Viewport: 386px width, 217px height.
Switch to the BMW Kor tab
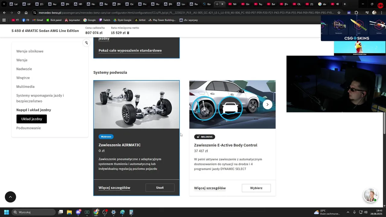tap(207, 4)
